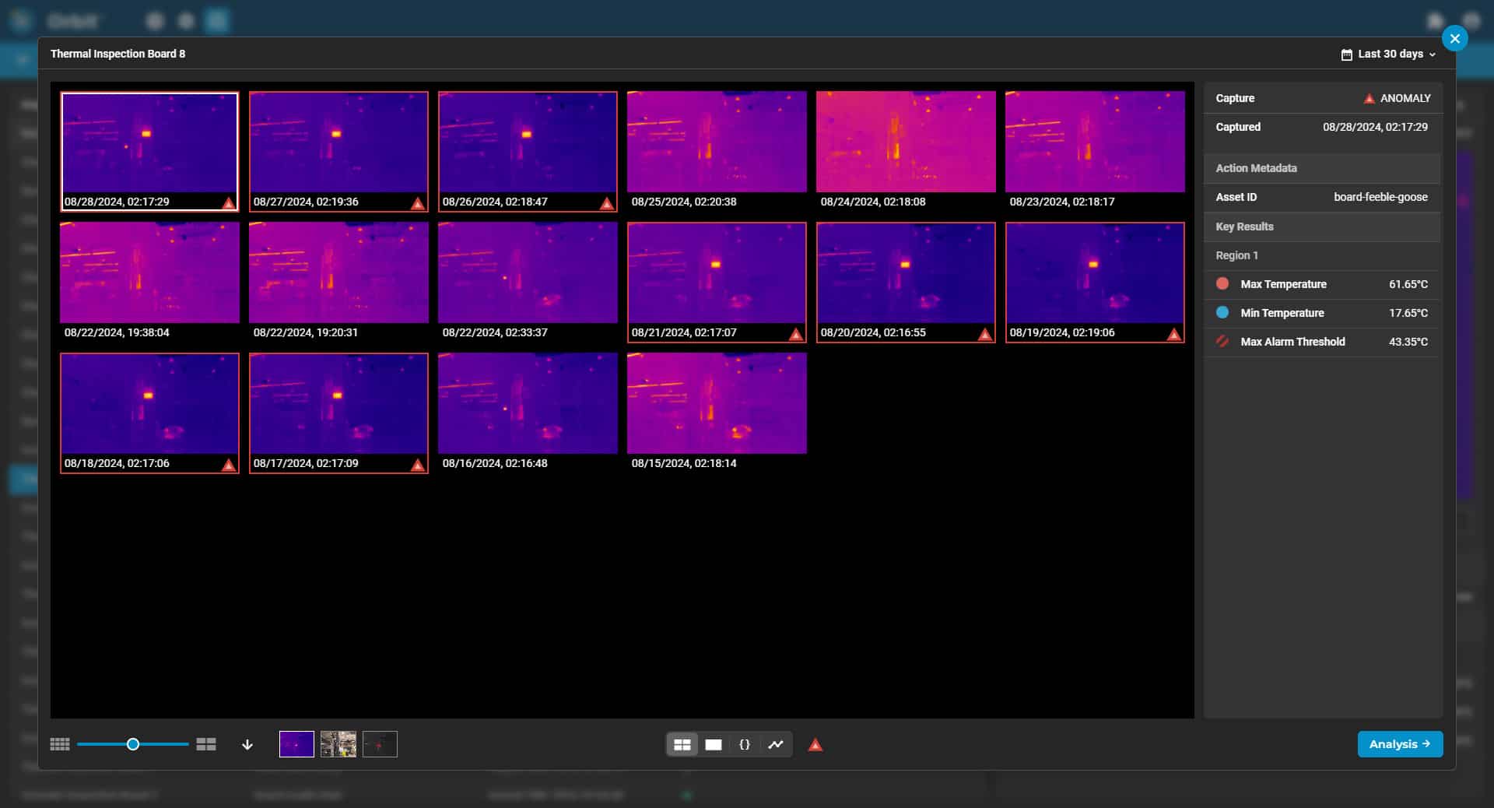Adjust the thumbnail size slider

click(x=132, y=745)
